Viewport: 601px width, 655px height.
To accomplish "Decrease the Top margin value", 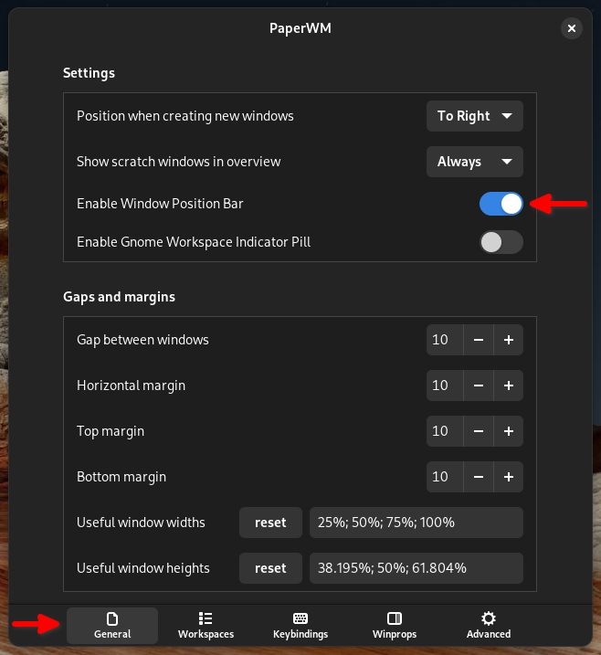I will point(479,431).
